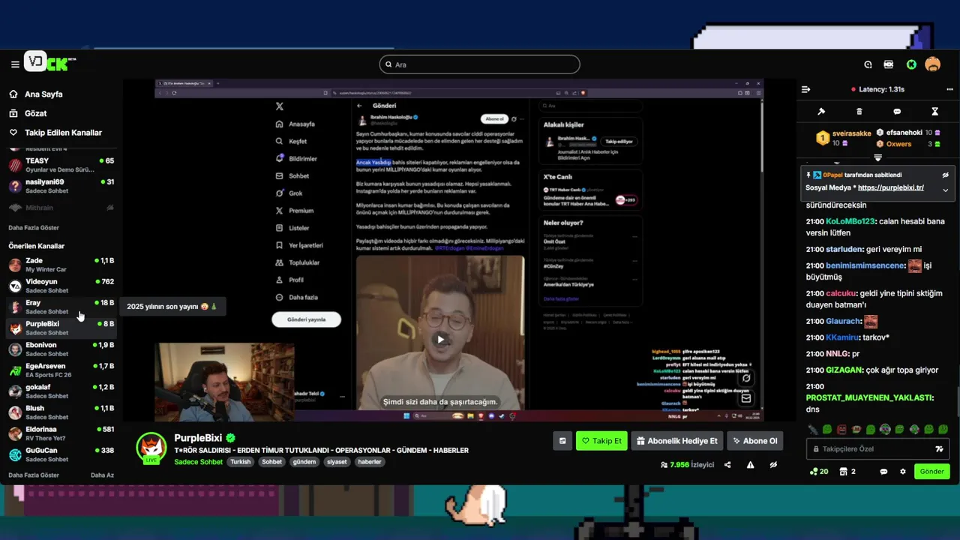Go to Ana Sayfa

click(43, 94)
